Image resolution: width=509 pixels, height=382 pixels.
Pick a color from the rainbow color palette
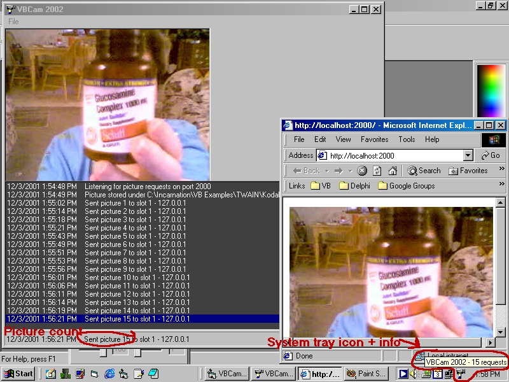click(x=491, y=90)
